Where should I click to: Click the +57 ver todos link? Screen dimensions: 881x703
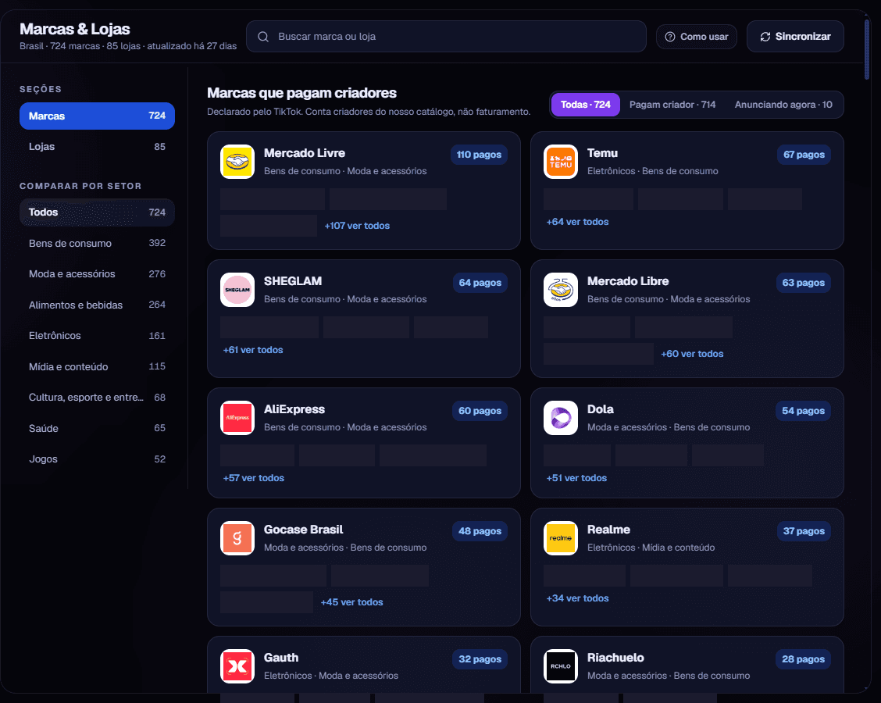pos(253,478)
